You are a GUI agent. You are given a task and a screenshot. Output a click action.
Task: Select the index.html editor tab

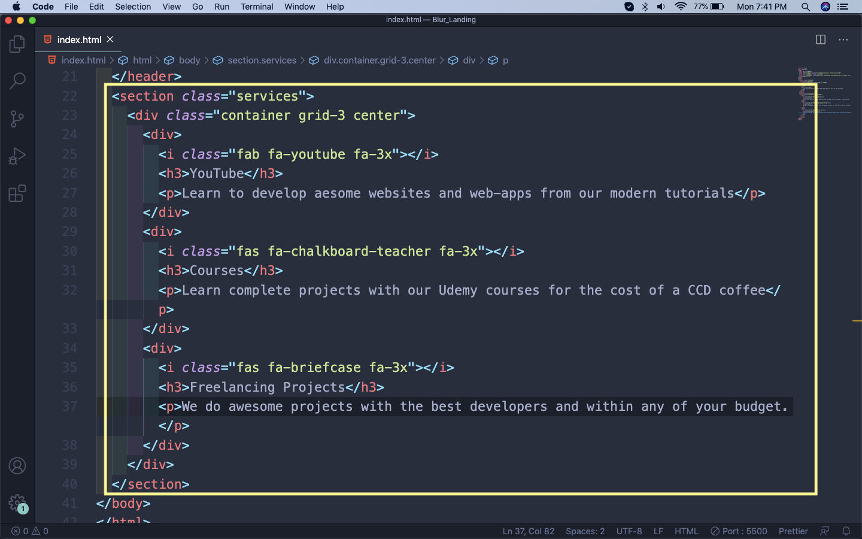point(78,40)
